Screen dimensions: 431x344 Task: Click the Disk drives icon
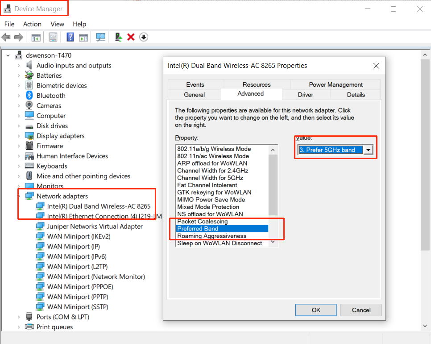tap(29, 126)
